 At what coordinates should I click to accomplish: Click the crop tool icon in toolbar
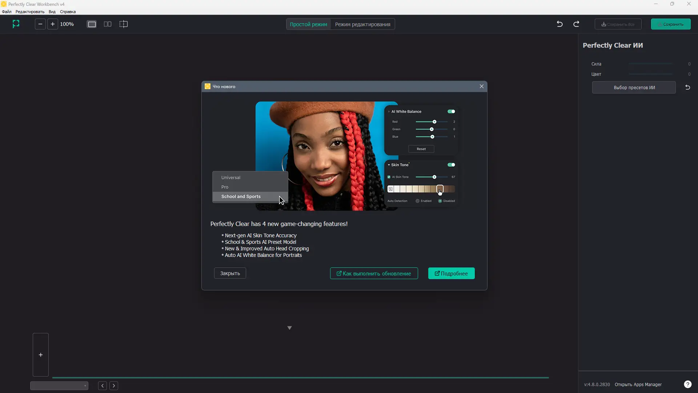coord(16,24)
